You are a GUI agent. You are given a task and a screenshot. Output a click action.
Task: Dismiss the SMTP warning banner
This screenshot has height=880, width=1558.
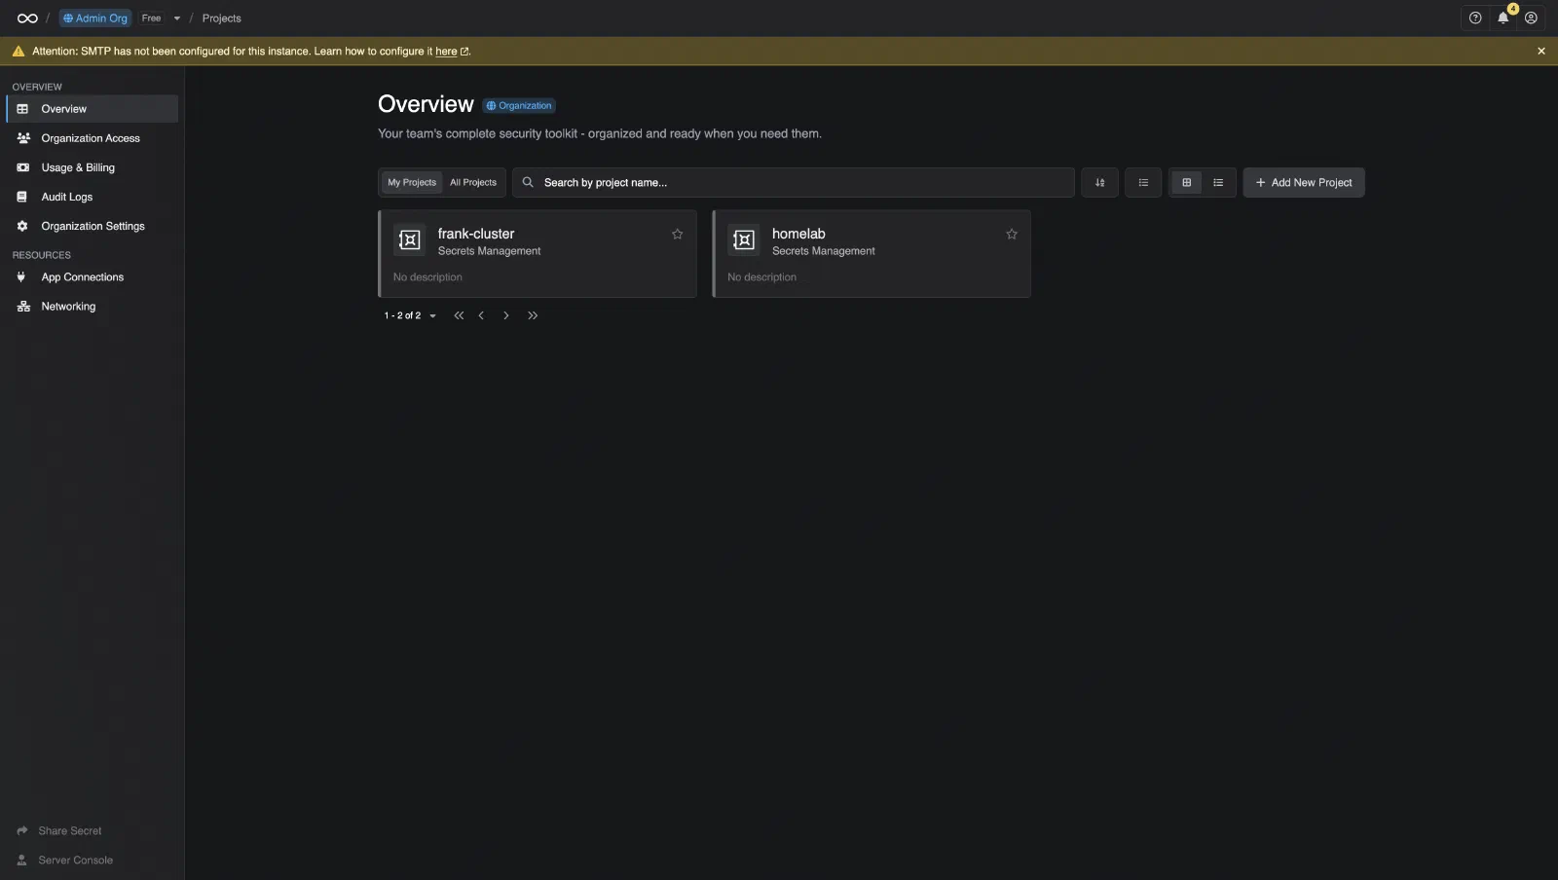click(x=1541, y=52)
